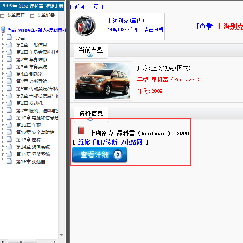This screenshot has height=243, width=243.
Task: Go back via 返回上一页 link
Action: click(x=87, y=7)
